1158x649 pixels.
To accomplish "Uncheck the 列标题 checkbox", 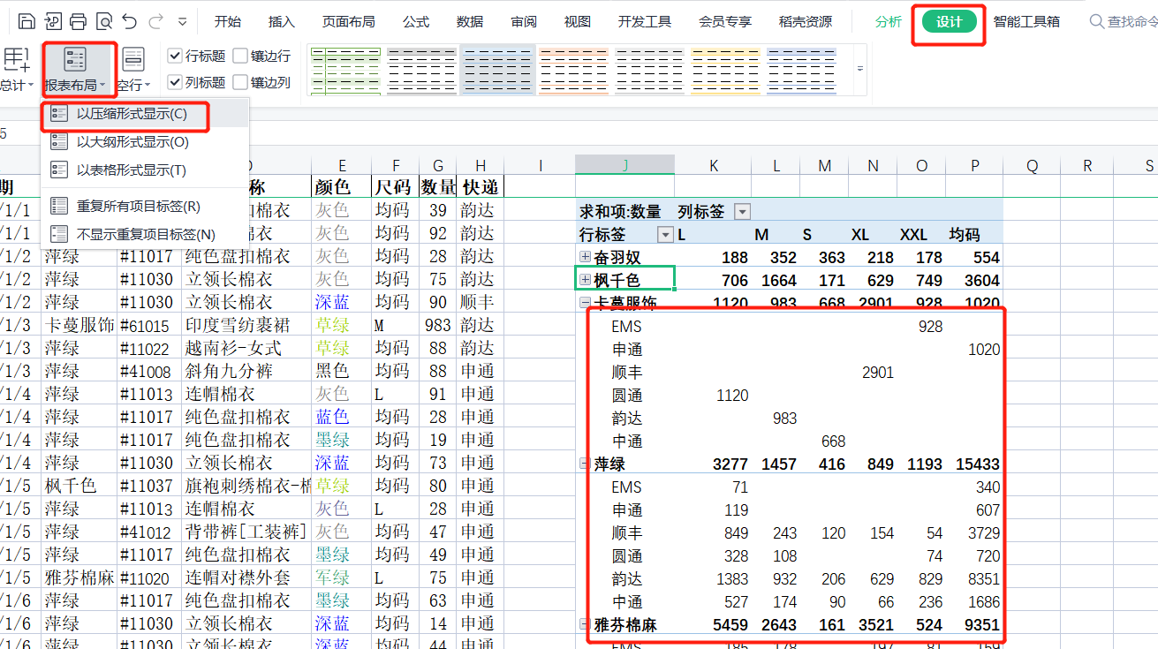I will pyautogui.click(x=175, y=83).
